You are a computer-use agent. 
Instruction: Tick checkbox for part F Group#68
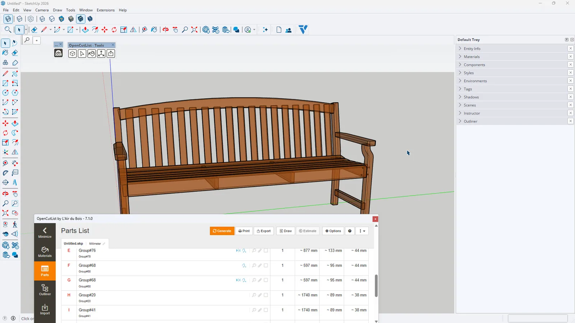pyautogui.click(x=266, y=266)
